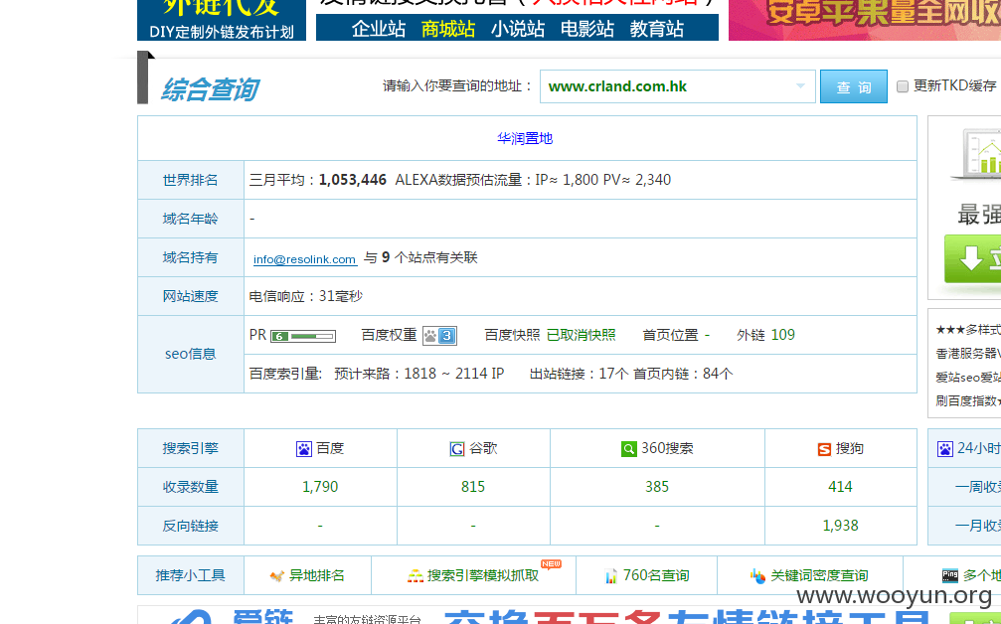Click the PR rank 6 indicator bar
This screenshot has height=624, width=1001.
303,336
